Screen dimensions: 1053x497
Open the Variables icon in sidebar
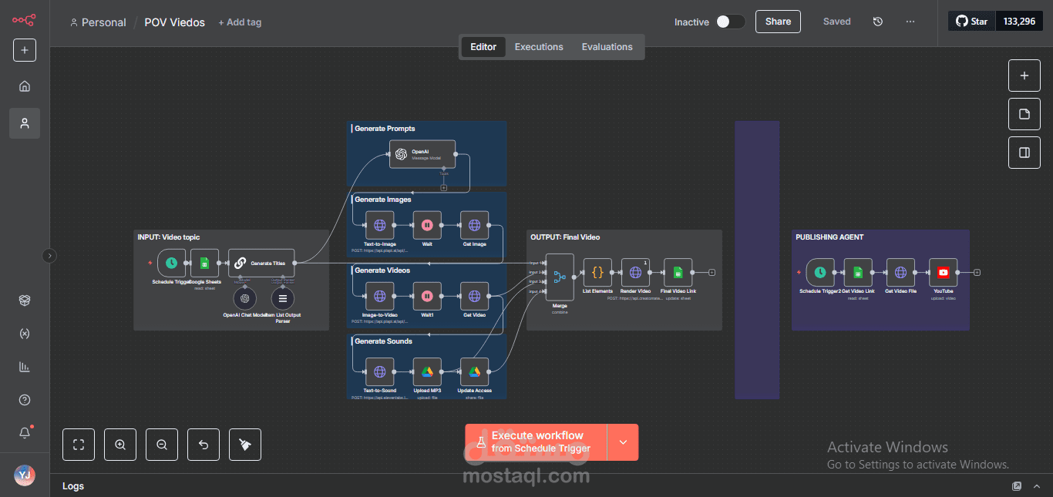25,334
